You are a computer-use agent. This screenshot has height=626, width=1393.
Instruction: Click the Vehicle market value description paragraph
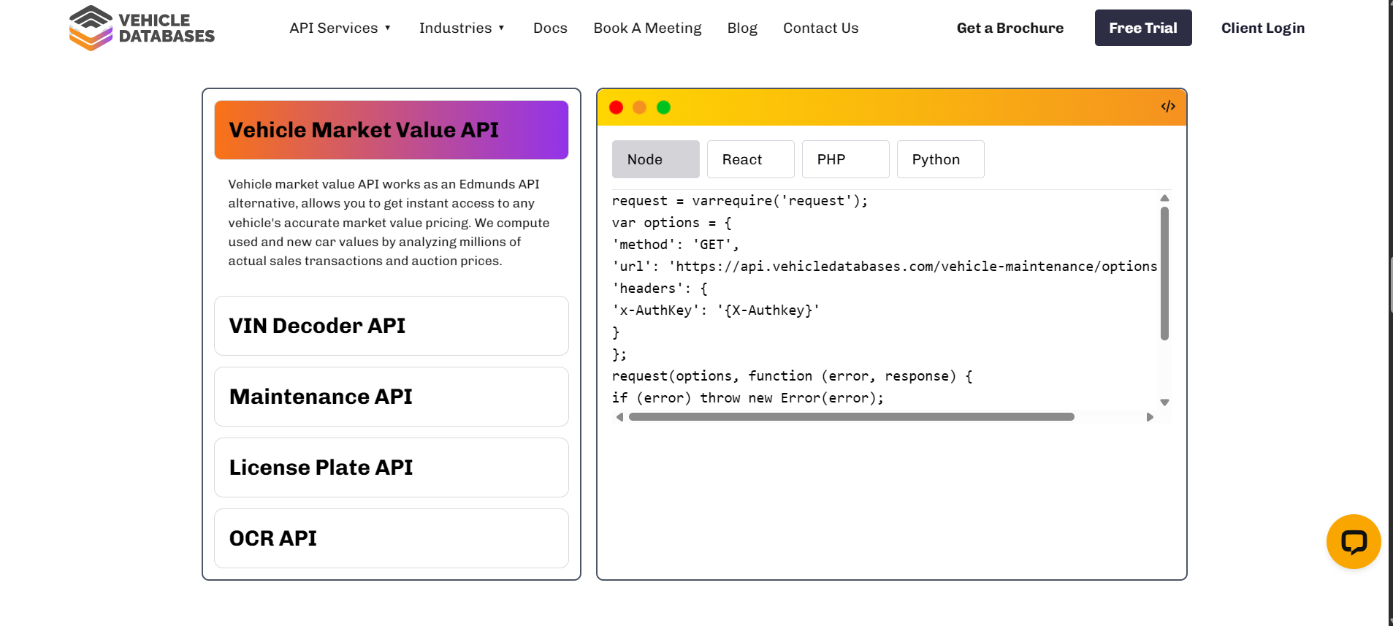[x=389, y=223]
